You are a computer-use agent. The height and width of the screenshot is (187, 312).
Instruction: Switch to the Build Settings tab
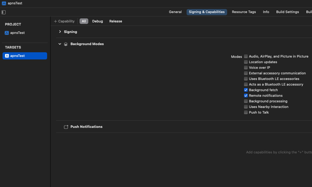[287, 12]
